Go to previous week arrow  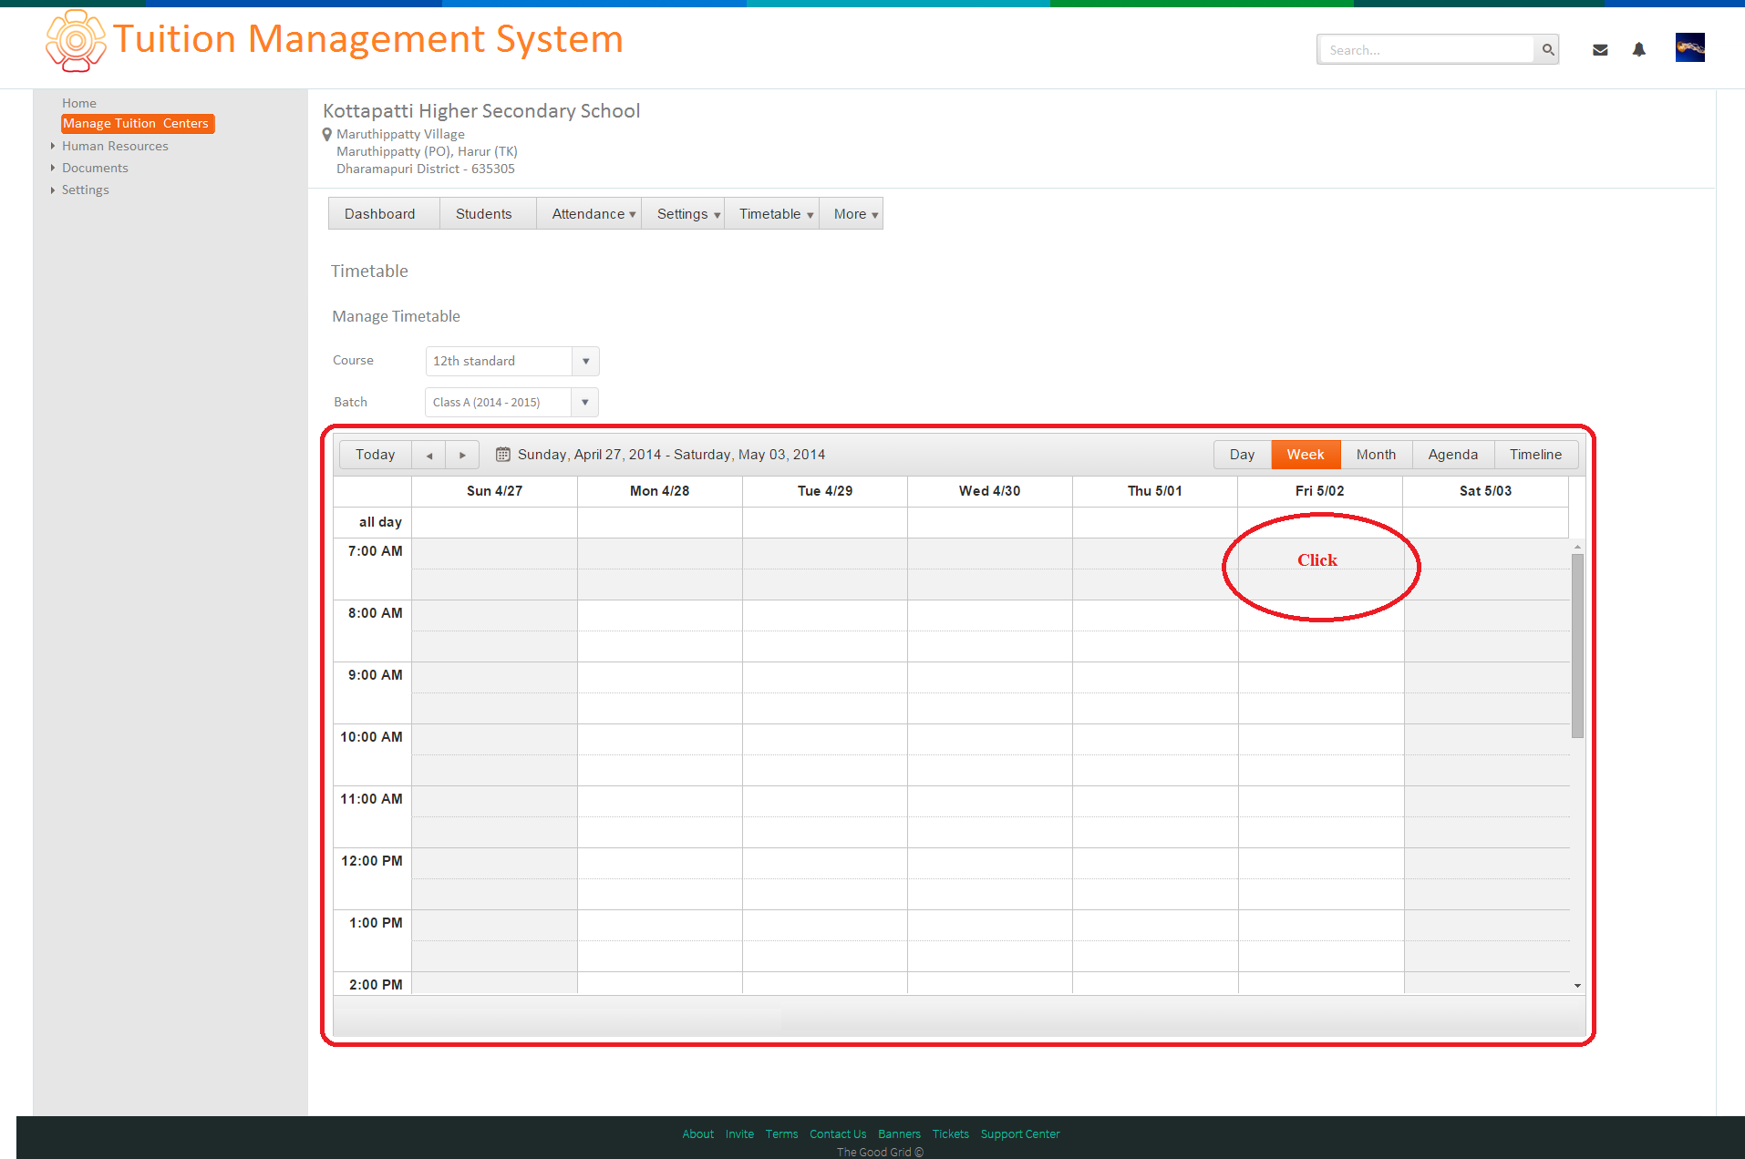429,455
